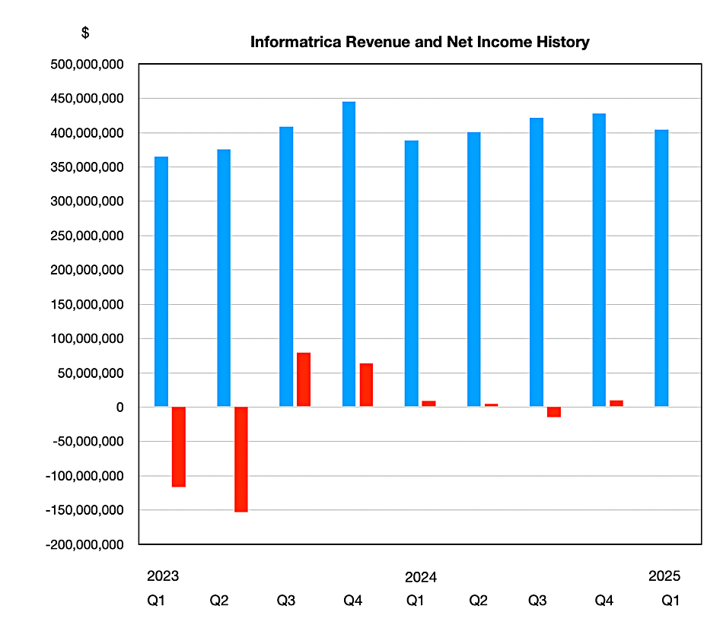This screenshot has width=723, height=631.
Task: Click the tallest blue bar, 2023 Q4
Action: click(349, 254)
